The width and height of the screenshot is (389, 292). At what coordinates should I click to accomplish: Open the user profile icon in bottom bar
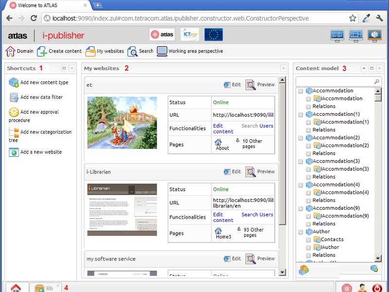point(362,288)
